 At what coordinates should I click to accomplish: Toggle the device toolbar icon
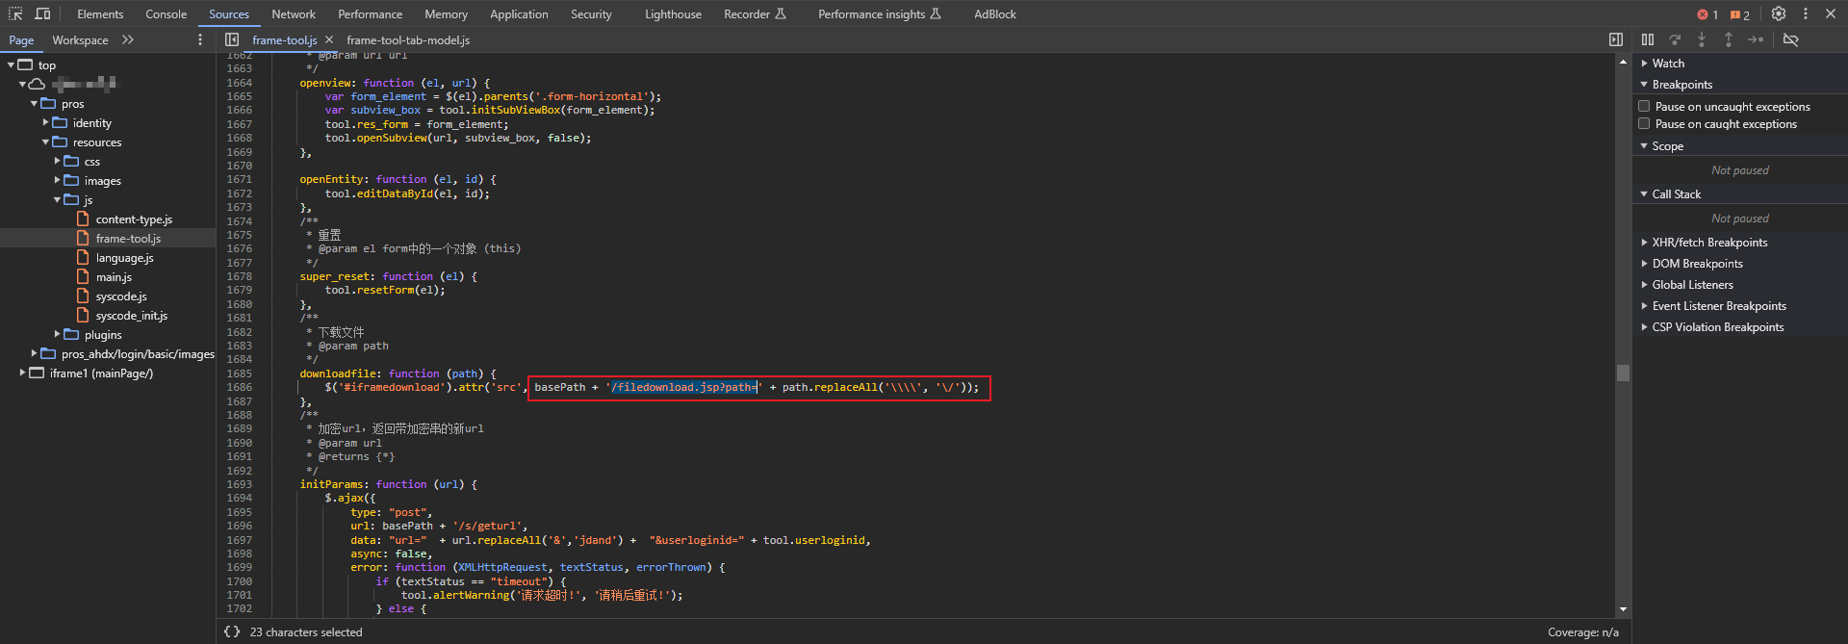(42, 13)
